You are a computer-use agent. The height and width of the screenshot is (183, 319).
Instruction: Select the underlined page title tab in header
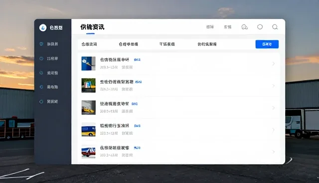(x=92, y=27)
